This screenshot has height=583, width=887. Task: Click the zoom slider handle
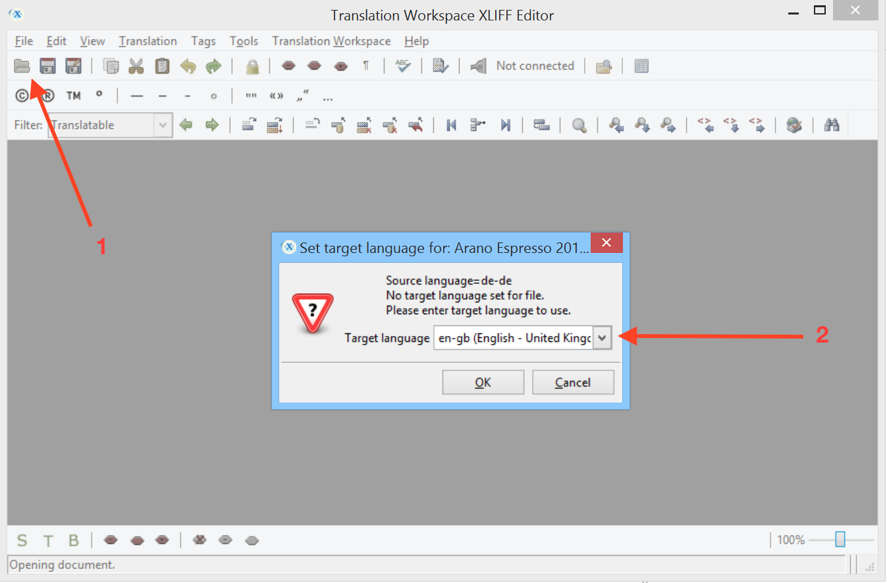tap(840, 540)
